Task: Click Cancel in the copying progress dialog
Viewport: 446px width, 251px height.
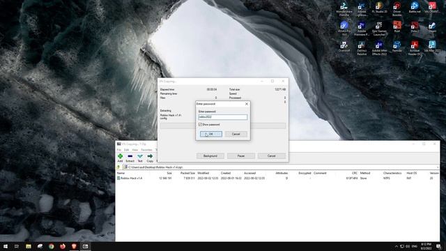Action: [x=271, y=156]
